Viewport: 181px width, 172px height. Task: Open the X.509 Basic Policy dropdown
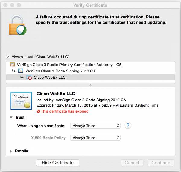coord(95,138)
